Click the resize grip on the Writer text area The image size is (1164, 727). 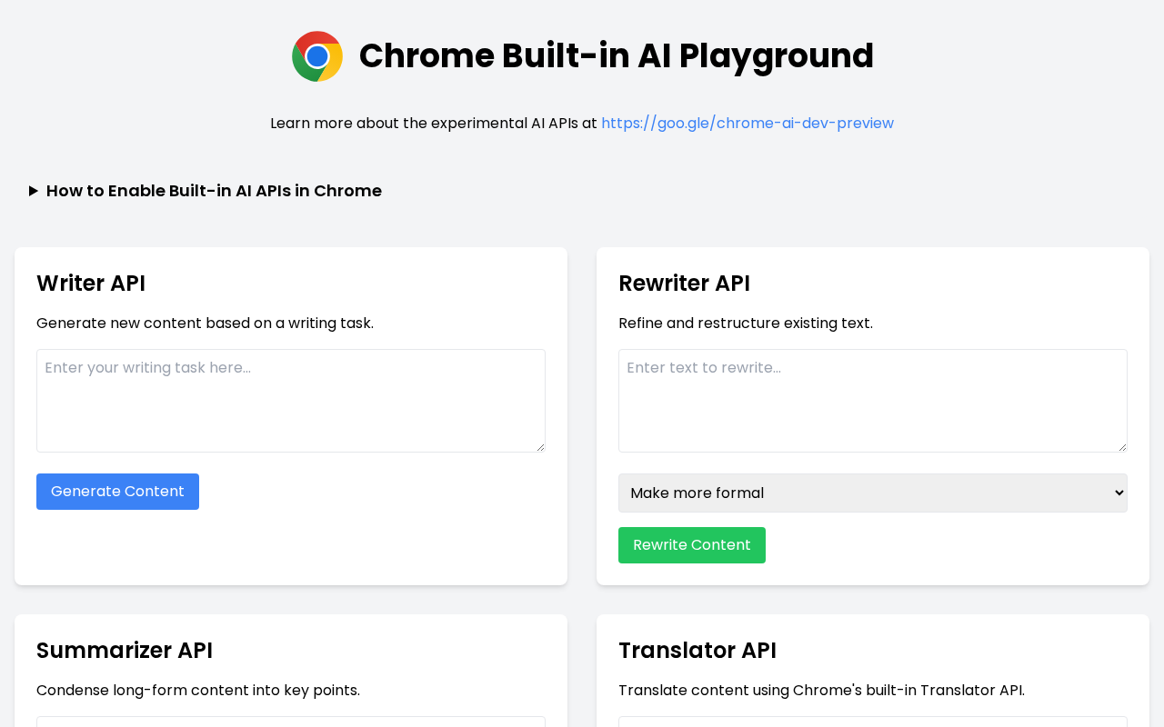coord(539,446)
